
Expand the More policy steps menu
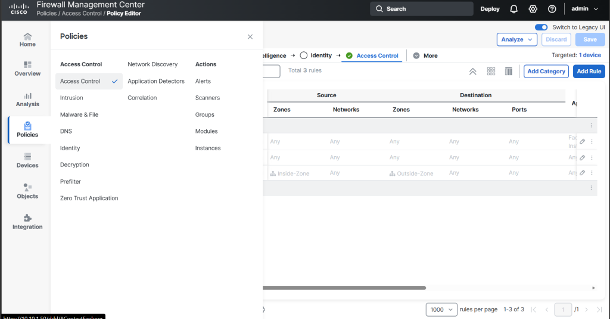click(x=425, y=55)
